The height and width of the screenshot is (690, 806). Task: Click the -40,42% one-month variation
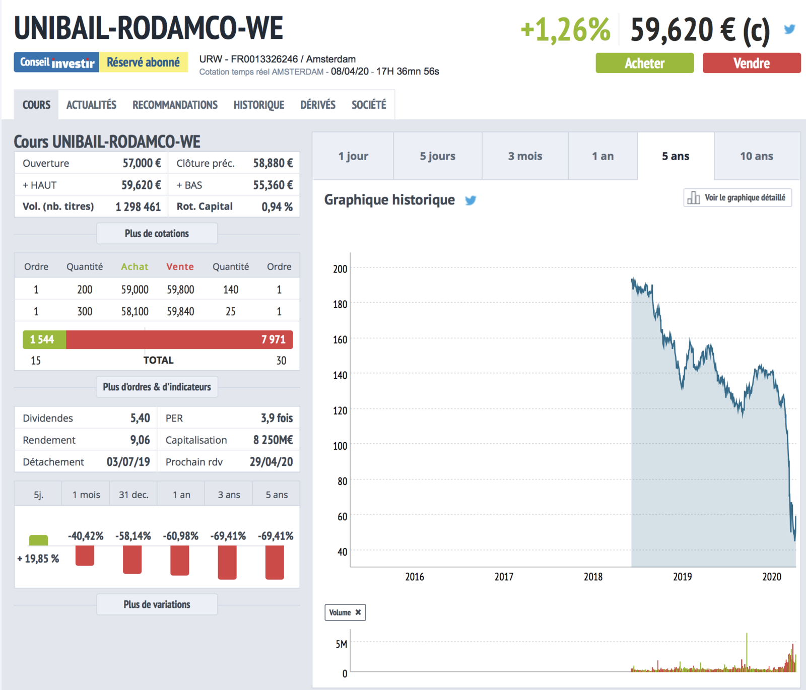85,536
